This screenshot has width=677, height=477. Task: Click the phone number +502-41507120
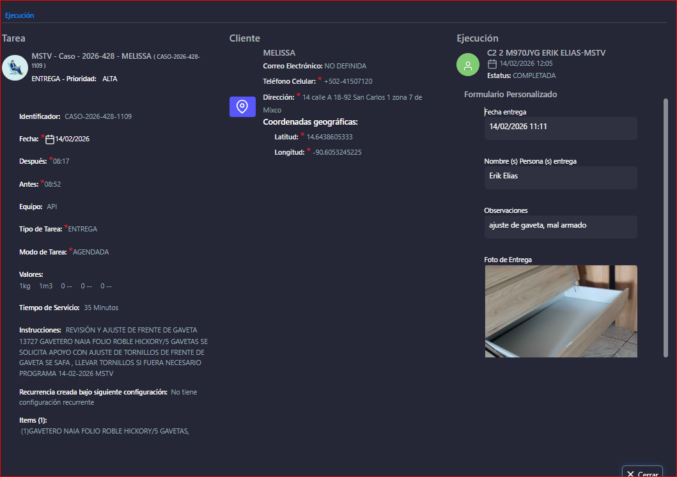coord(348,82)
